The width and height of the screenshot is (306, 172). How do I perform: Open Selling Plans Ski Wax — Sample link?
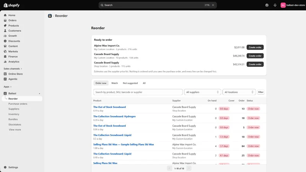click(x=124, y=144)
